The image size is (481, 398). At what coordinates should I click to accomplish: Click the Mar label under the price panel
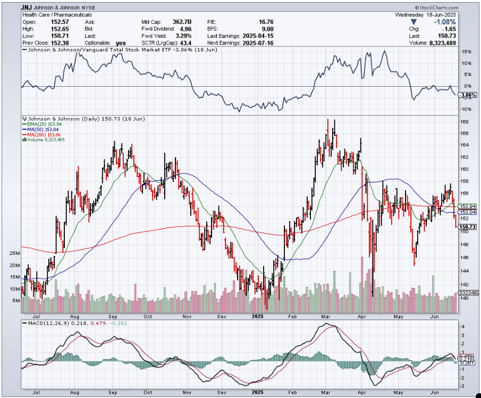[x=326, y=316]
